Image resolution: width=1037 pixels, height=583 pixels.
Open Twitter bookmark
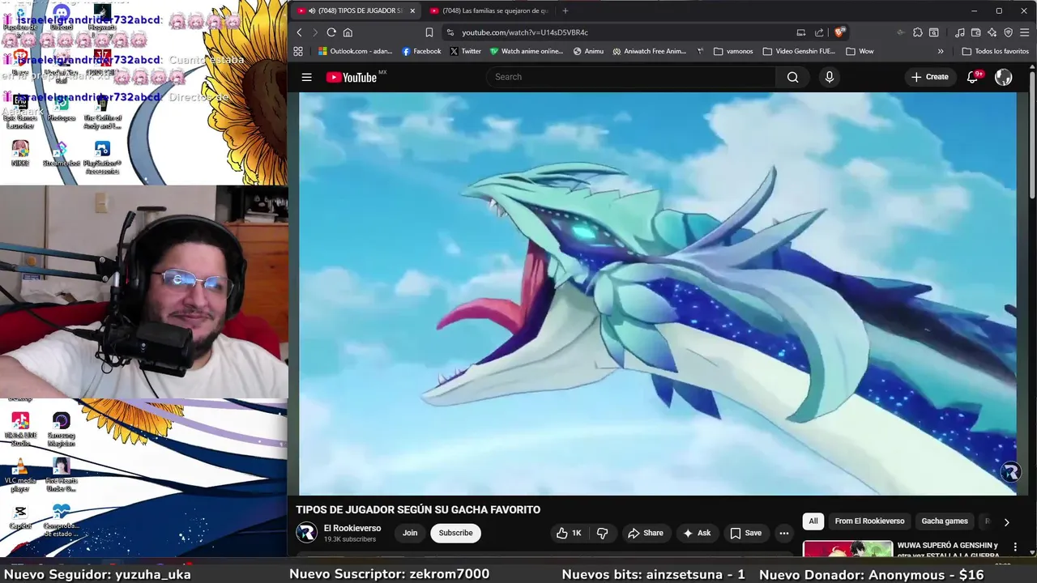pos(465,51)
